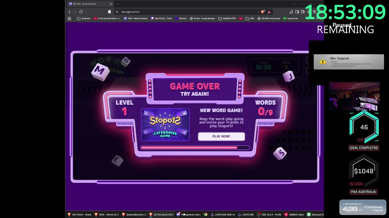
Task: Close the WOS - Words On Stream tab
Action: [111, 4]
